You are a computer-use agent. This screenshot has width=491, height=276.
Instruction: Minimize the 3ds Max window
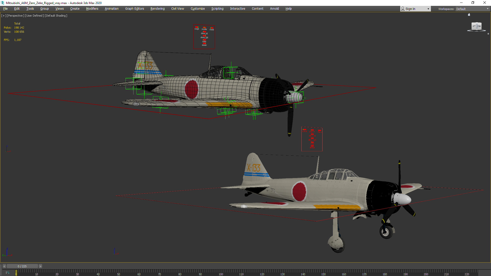[461, 3]
